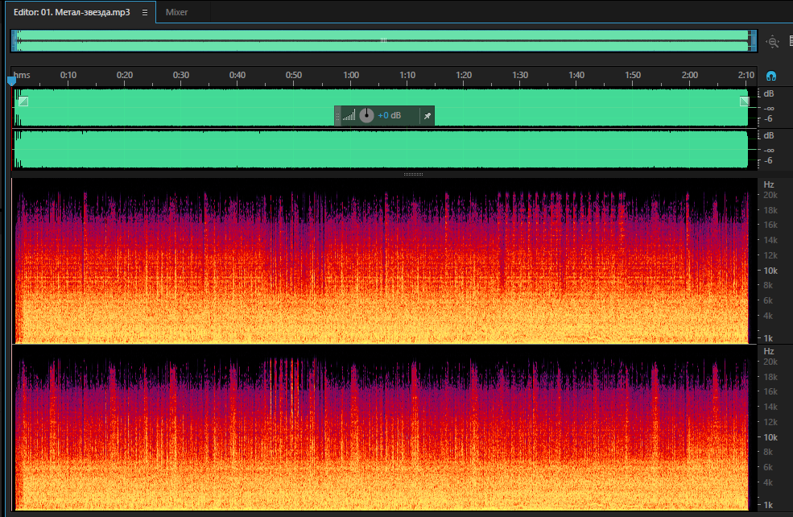793x517 pixels.
Task: Click 0:30 on the time ruler
Action: pos(181,76)
